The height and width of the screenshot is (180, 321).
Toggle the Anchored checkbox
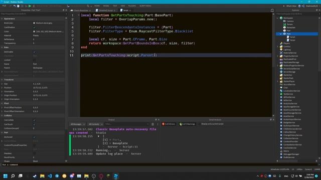pyautogui.click(x=34, y=137)
